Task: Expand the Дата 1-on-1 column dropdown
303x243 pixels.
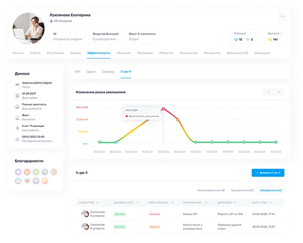Action: click(x=271, y=202)
